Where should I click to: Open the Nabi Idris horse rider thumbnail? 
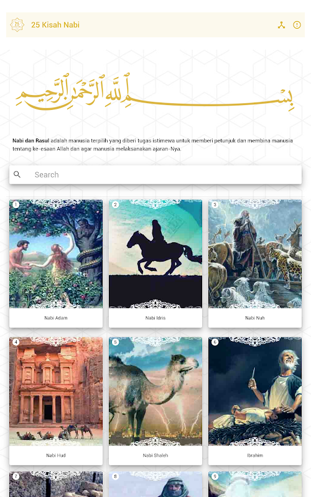click(x=155, y=253)
